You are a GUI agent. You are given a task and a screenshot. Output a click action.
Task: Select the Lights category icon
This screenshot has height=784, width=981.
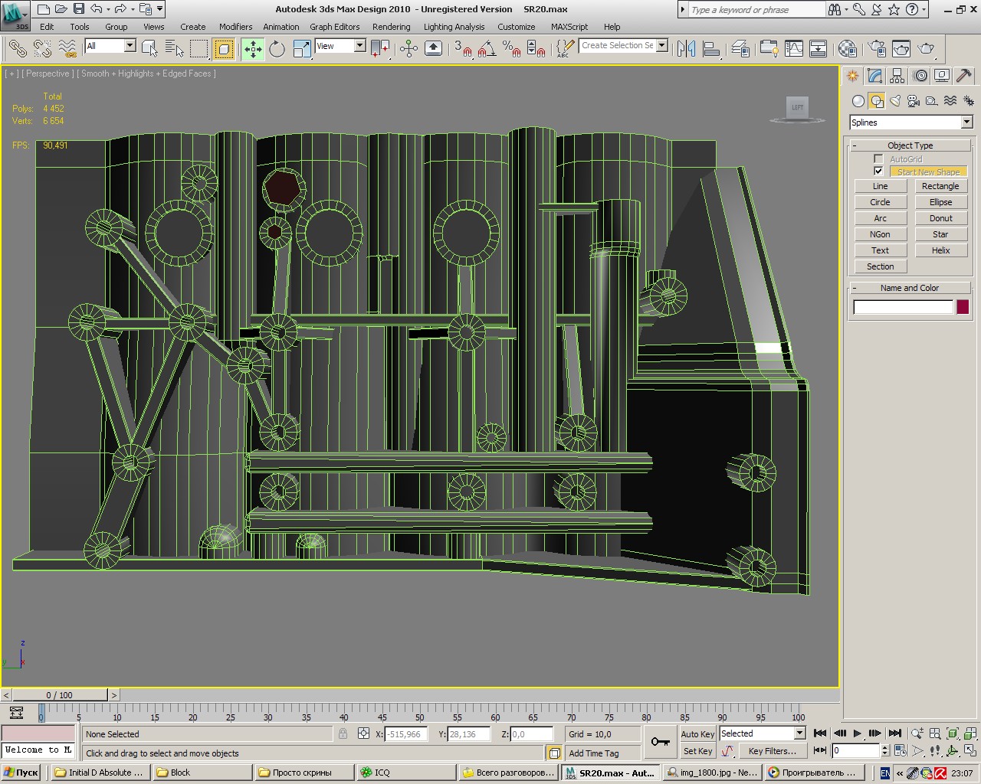(x=895, y=101)
